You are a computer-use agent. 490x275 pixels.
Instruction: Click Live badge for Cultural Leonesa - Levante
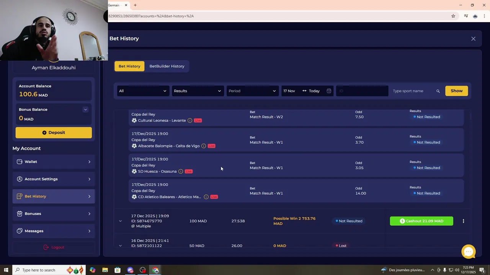tap(198, 120)
